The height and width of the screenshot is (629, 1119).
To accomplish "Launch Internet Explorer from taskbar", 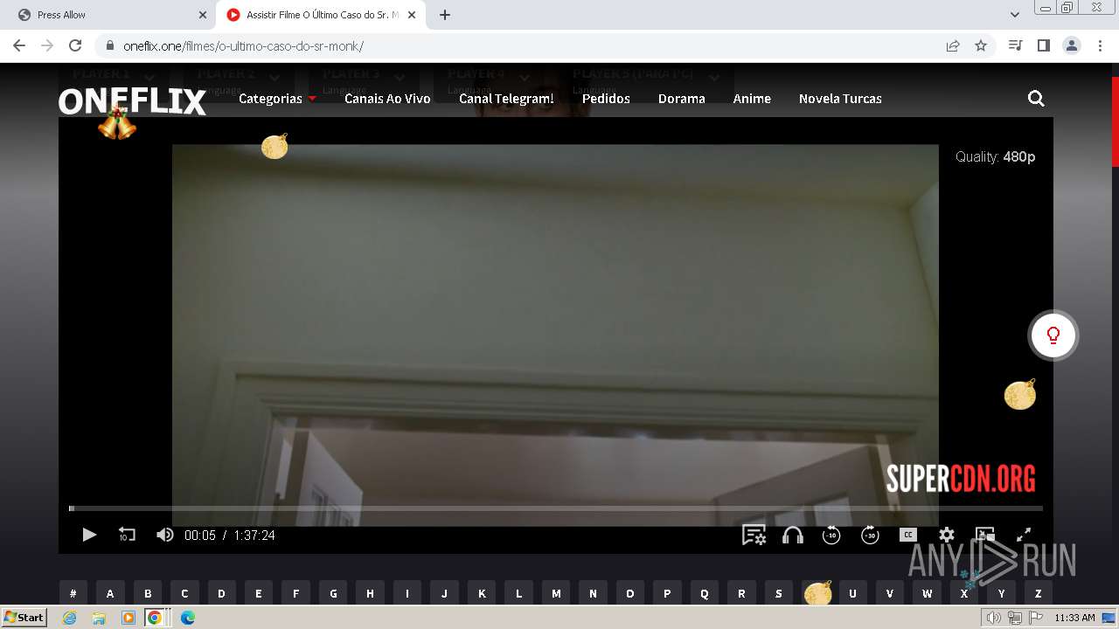I will [x=69, y=618].
